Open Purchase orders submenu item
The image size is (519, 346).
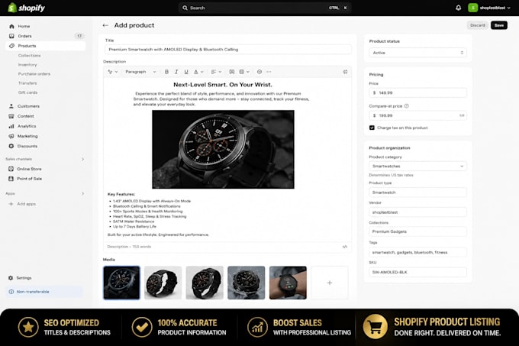34,74
